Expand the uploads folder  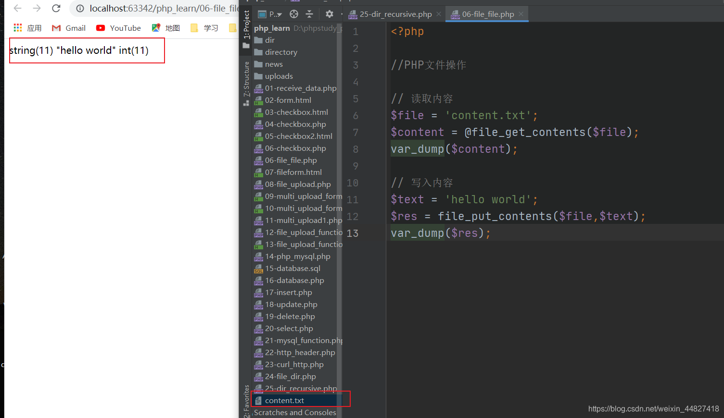[273, 76]
